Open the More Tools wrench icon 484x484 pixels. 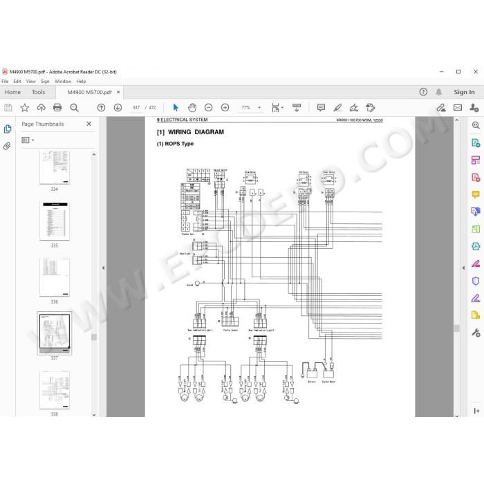click(476, 333)
